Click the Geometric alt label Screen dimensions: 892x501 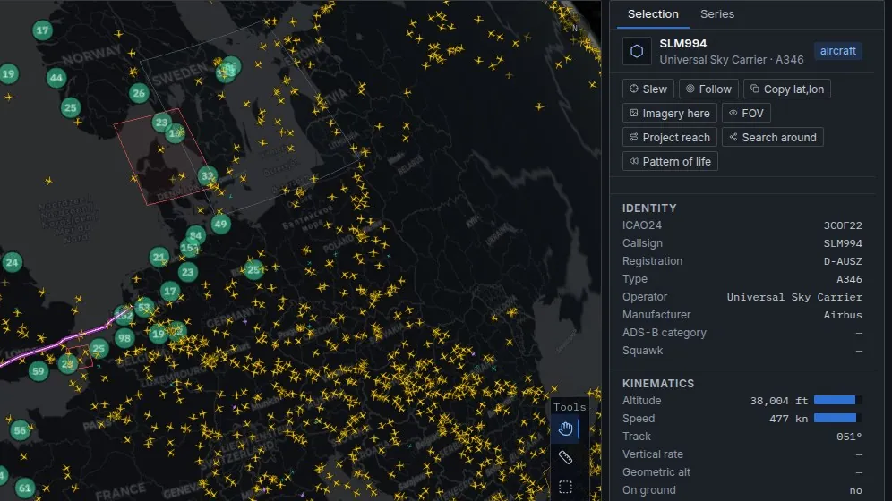coord(656,472)
